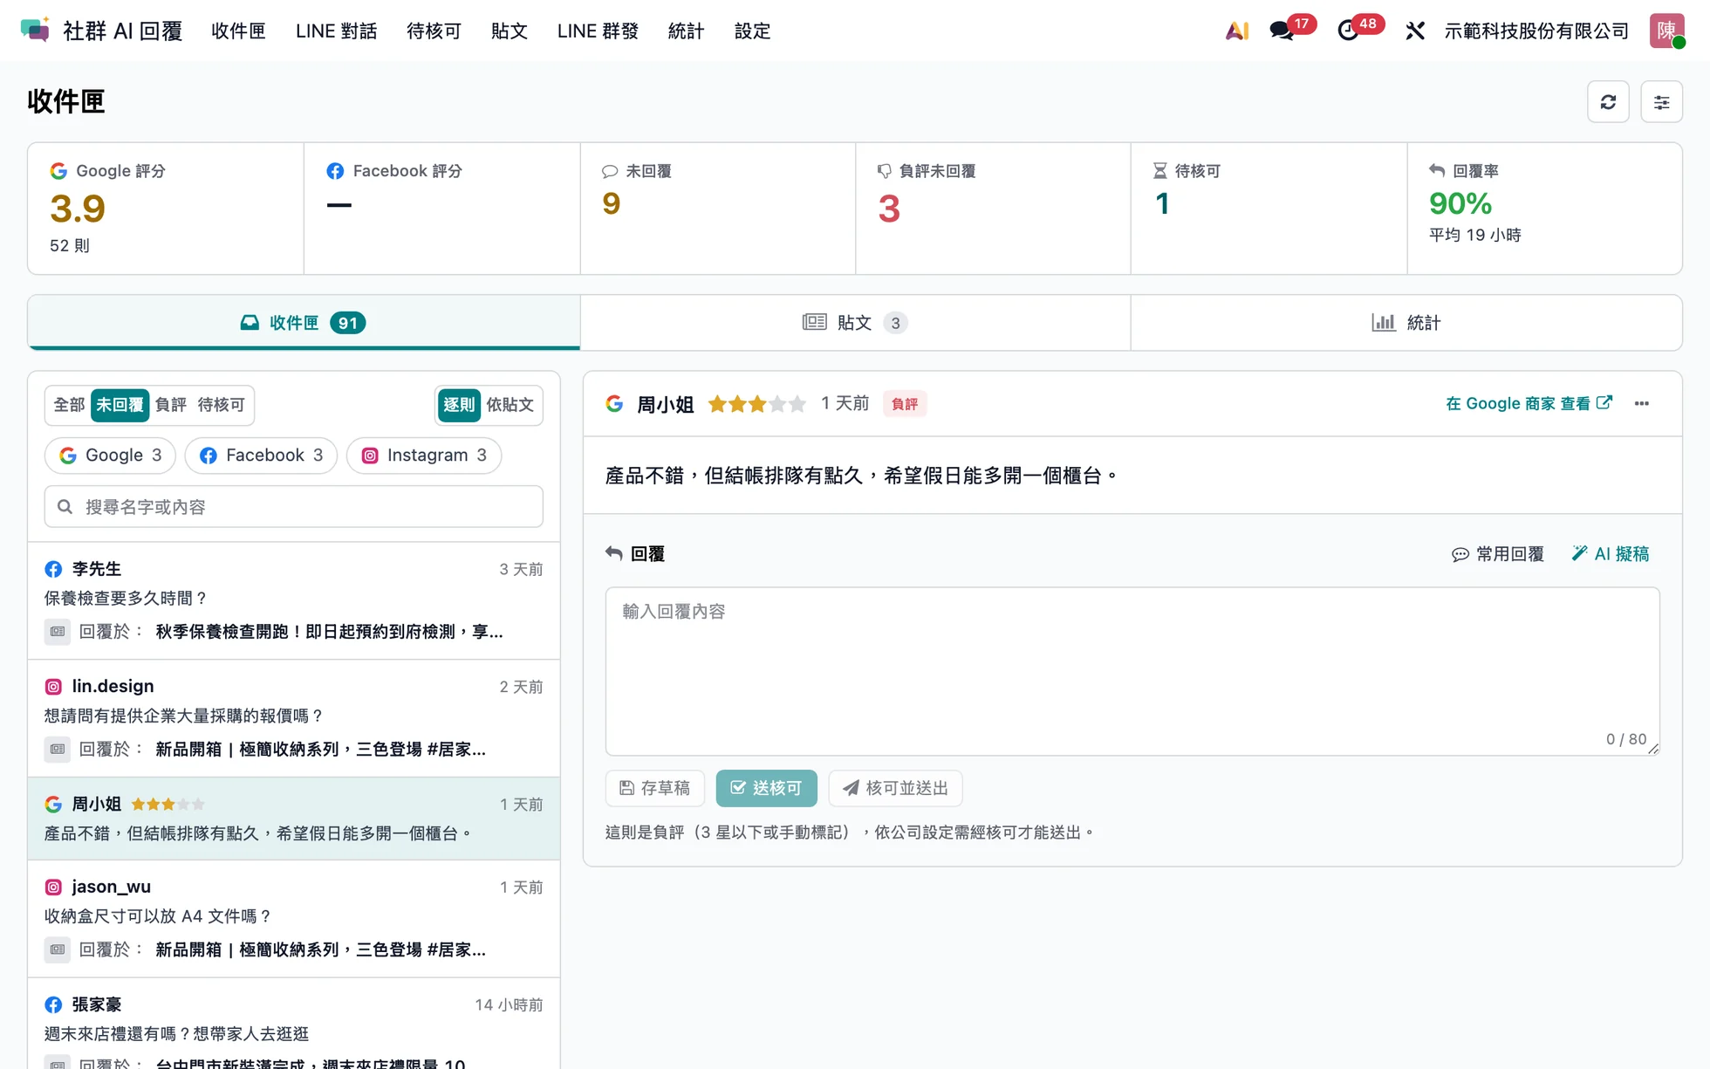Click the 陳 user avatar
The height and width of the screenshot is (1069, 1710).
[x=1666, y=31]
